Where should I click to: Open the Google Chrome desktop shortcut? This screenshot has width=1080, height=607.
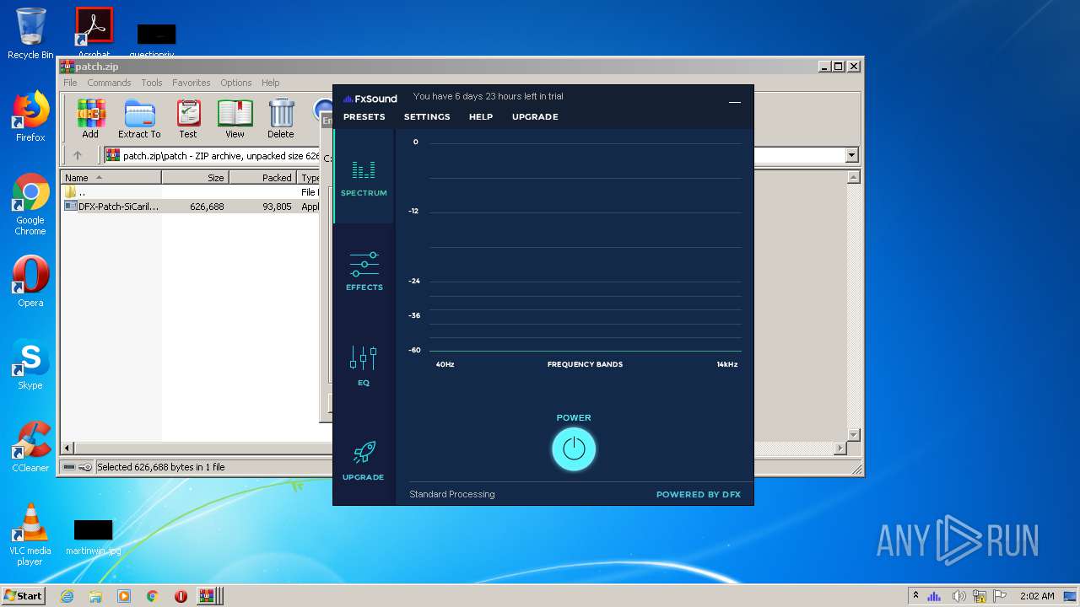(x=30, y=205)
